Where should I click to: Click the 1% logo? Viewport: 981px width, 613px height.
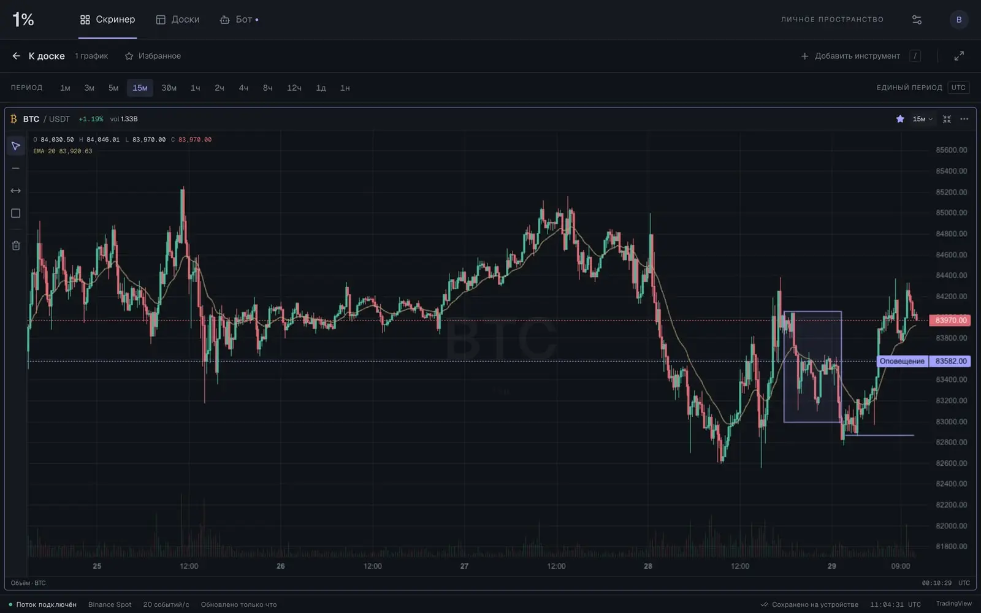[x=23, y=20]
